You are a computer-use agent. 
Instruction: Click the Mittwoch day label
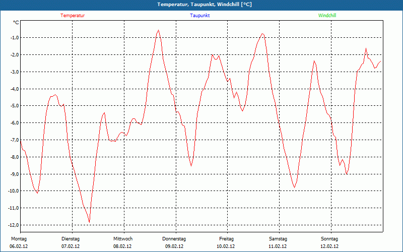click(x=123, y=239)
